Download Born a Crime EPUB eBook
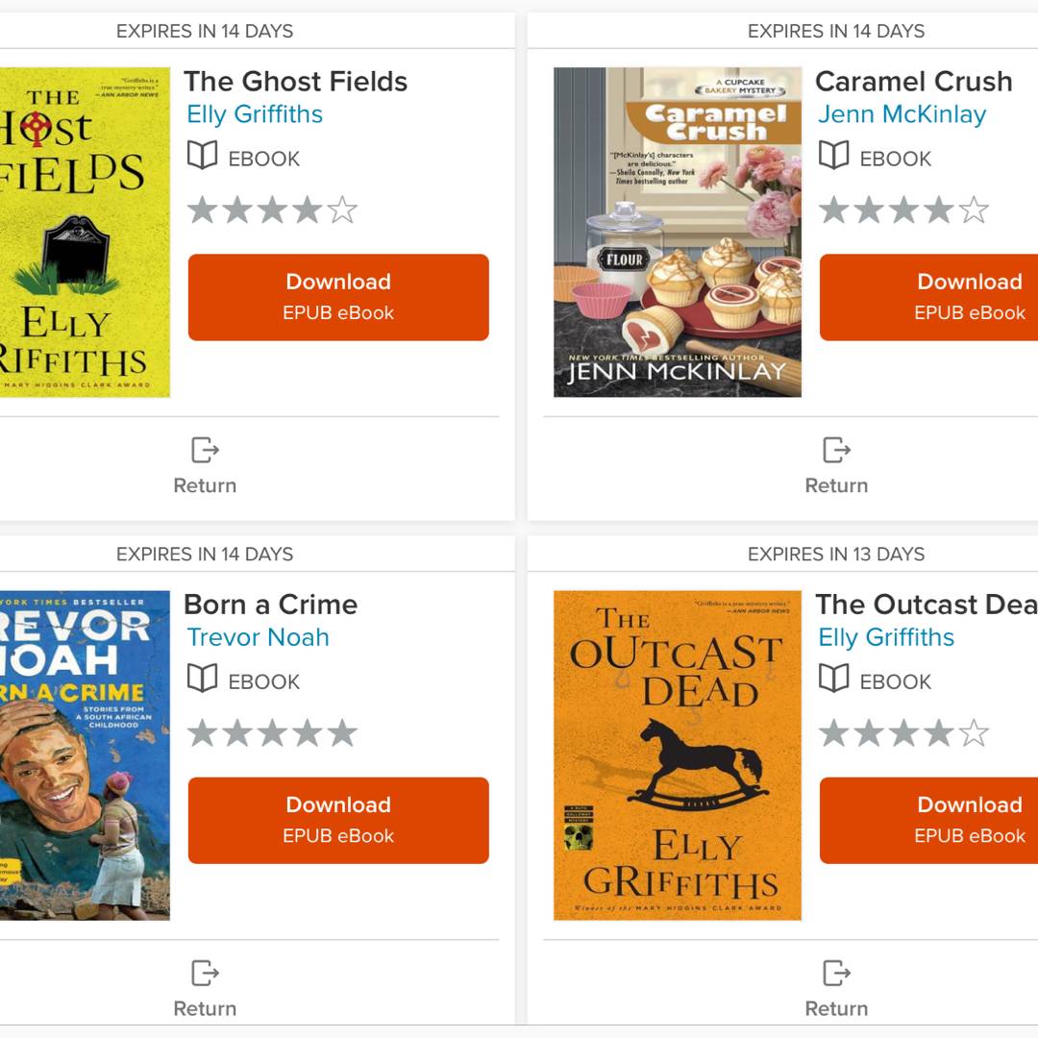1038x1038 pixels. (338, 820)
